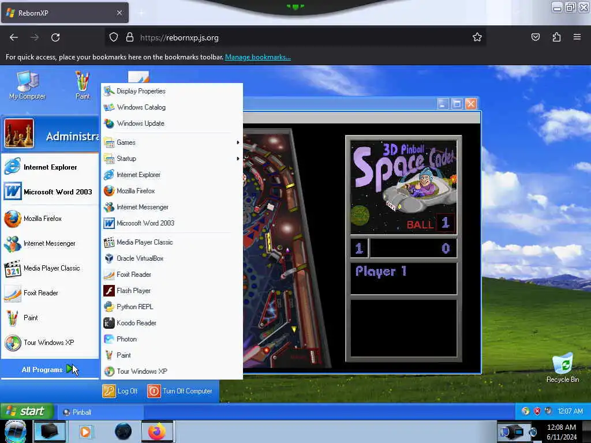Viewport: 591px width, 443px height.
Task: Launch Oracle VirtualBox
Action: pyautogui.click(x=172, y=258)
